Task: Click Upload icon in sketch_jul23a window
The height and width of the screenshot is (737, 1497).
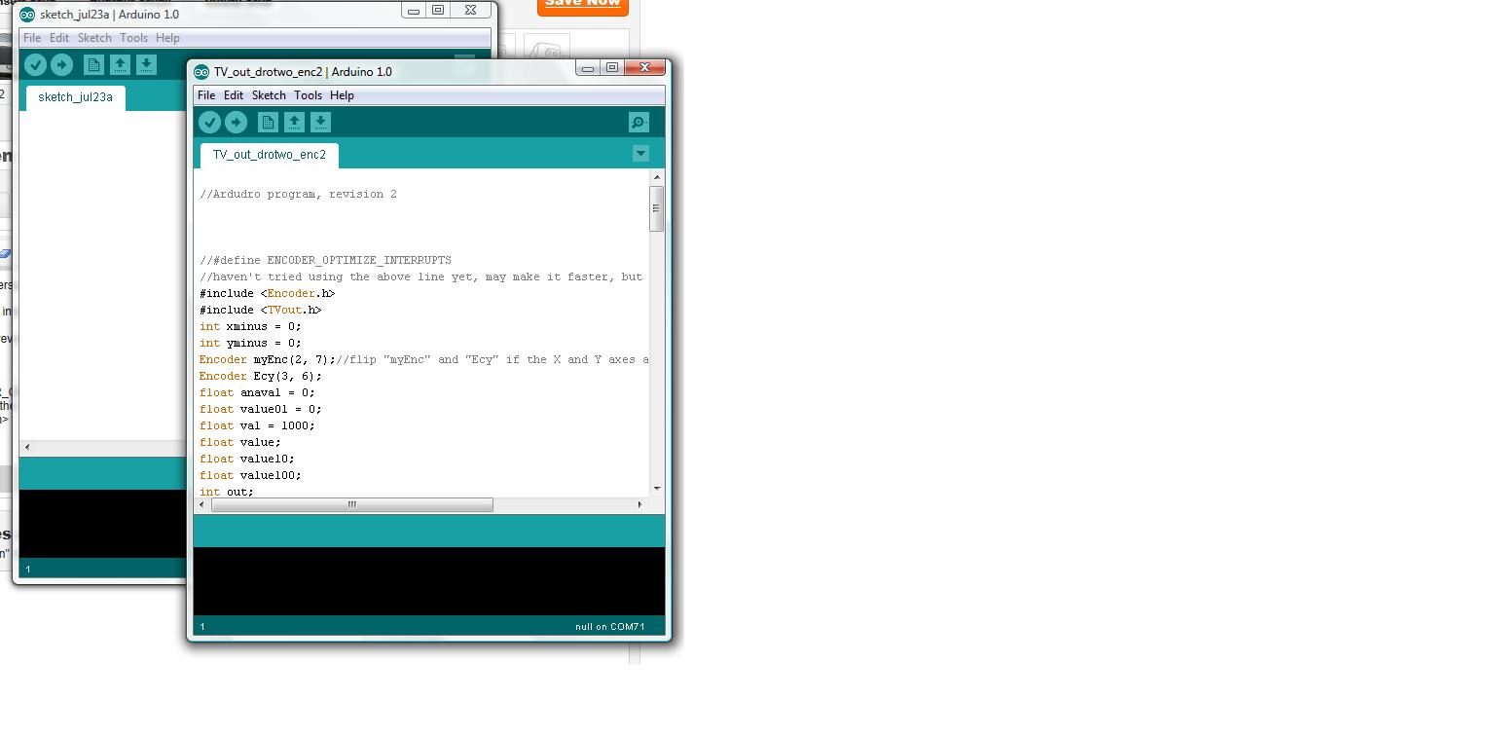Action: pos(61,64)
